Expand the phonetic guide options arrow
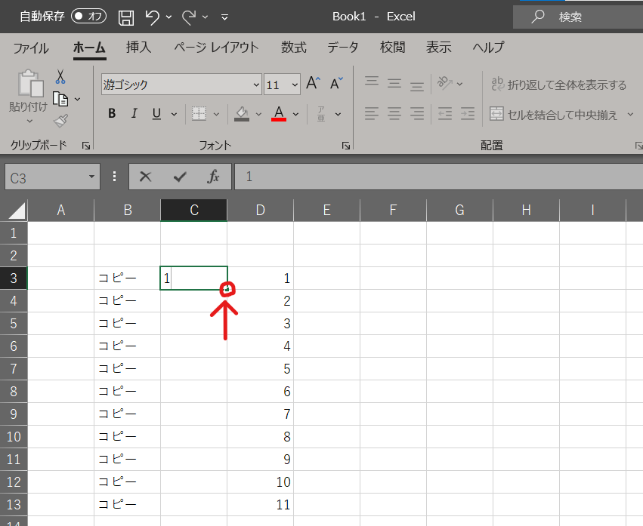The image size is (643, 526). [338, 114]
